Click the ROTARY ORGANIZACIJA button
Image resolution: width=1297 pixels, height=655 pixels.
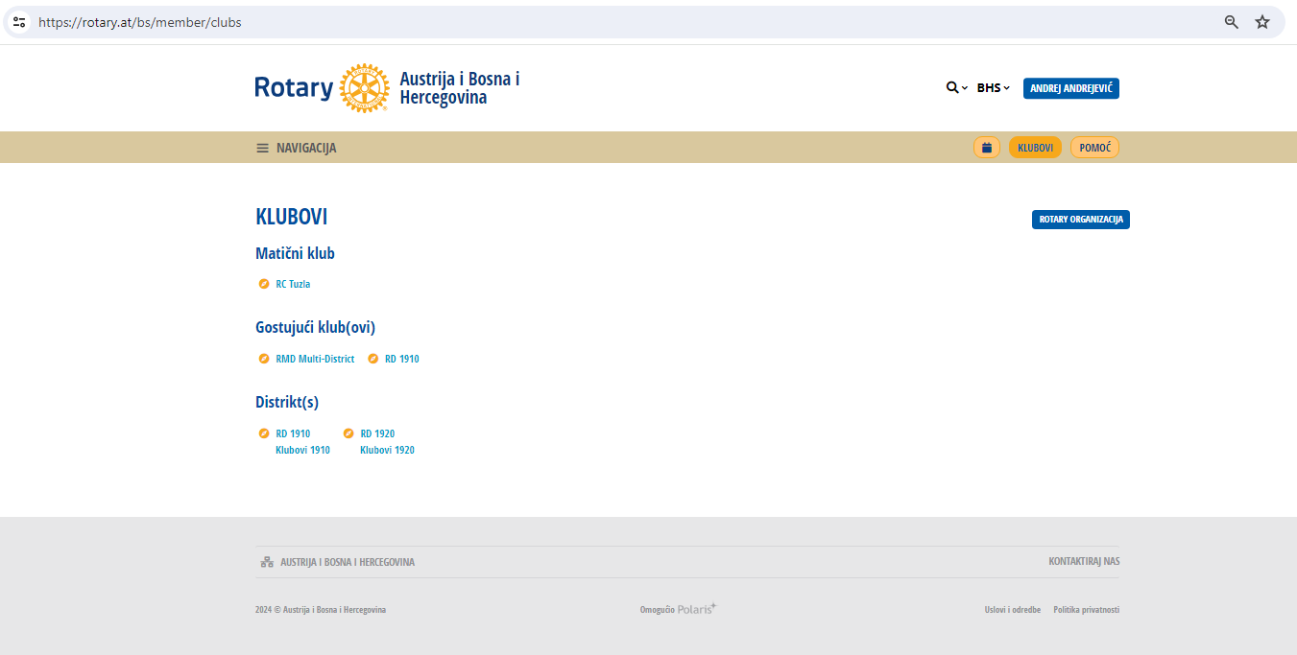click(1080, 220)
